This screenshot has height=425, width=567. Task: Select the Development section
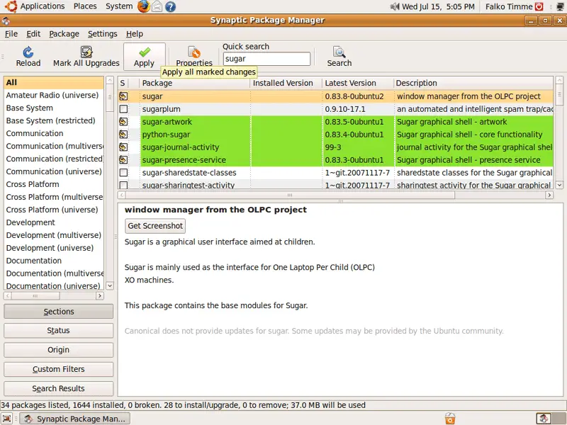(x=54, y=222)
